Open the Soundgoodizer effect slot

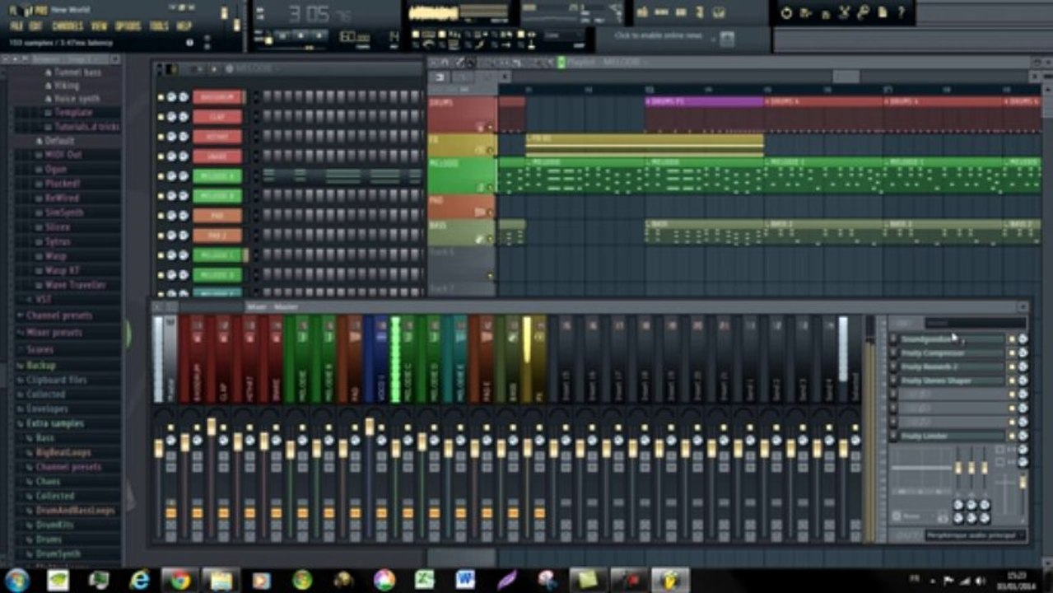pyautogui.click(x=953, y=339)
